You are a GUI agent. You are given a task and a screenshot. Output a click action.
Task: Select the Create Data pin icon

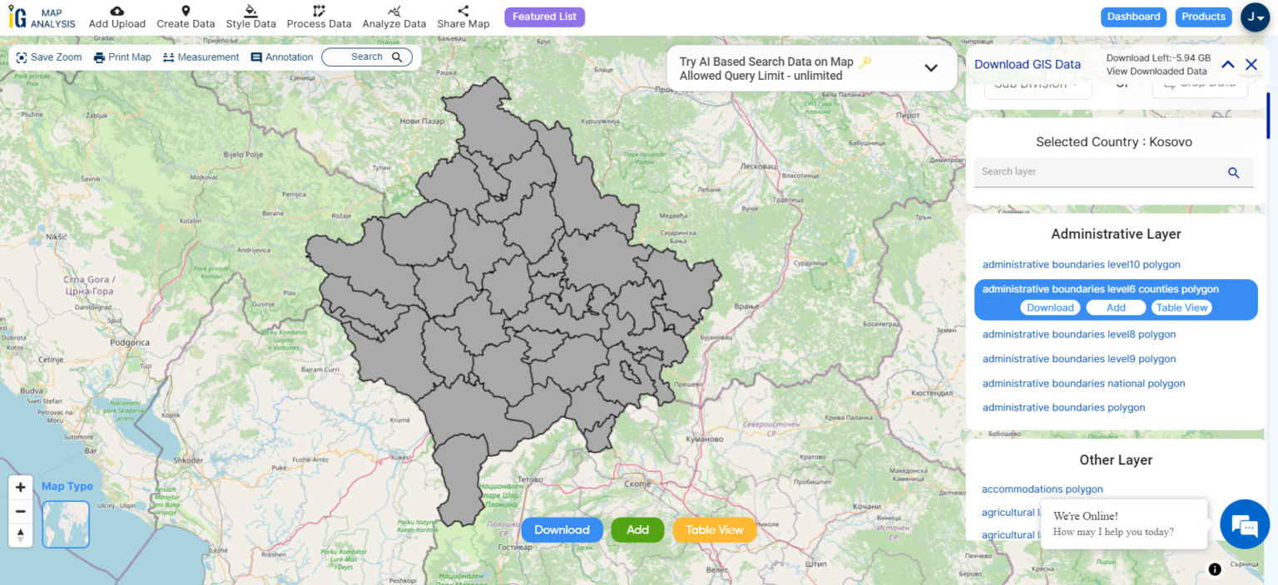tap(186, 11)
